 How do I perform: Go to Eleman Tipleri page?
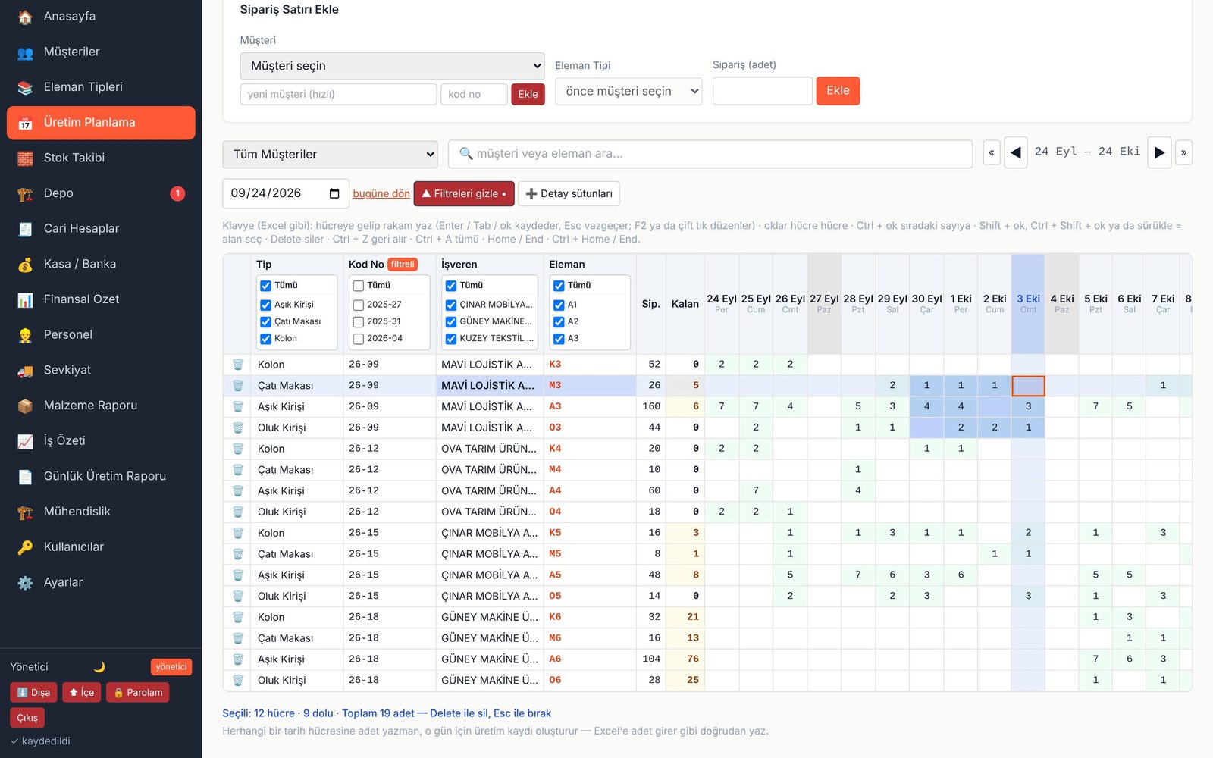(101, 87)
